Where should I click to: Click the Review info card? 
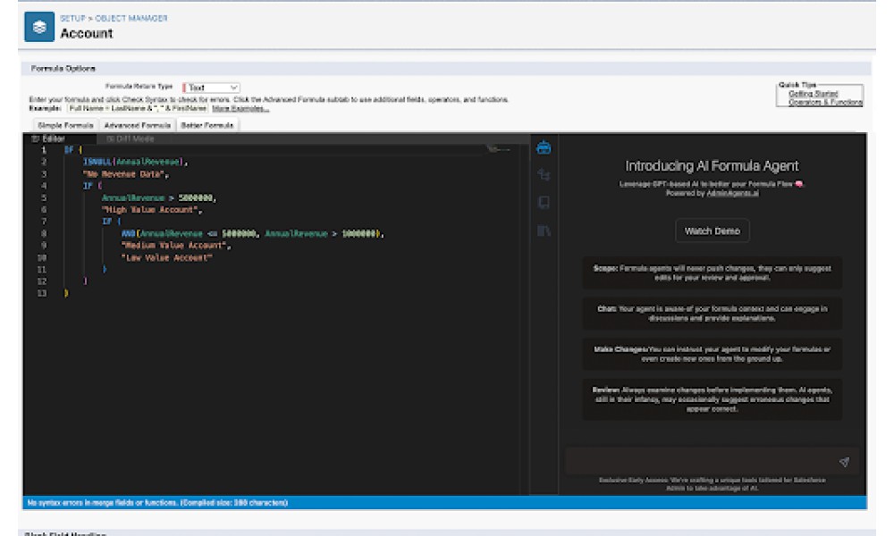coord(713,399)
